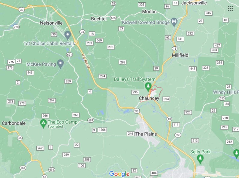Screen dimensions: 239x178
Task: Click The Eco Camp tent icon
Action: click(x=43, y=124)
